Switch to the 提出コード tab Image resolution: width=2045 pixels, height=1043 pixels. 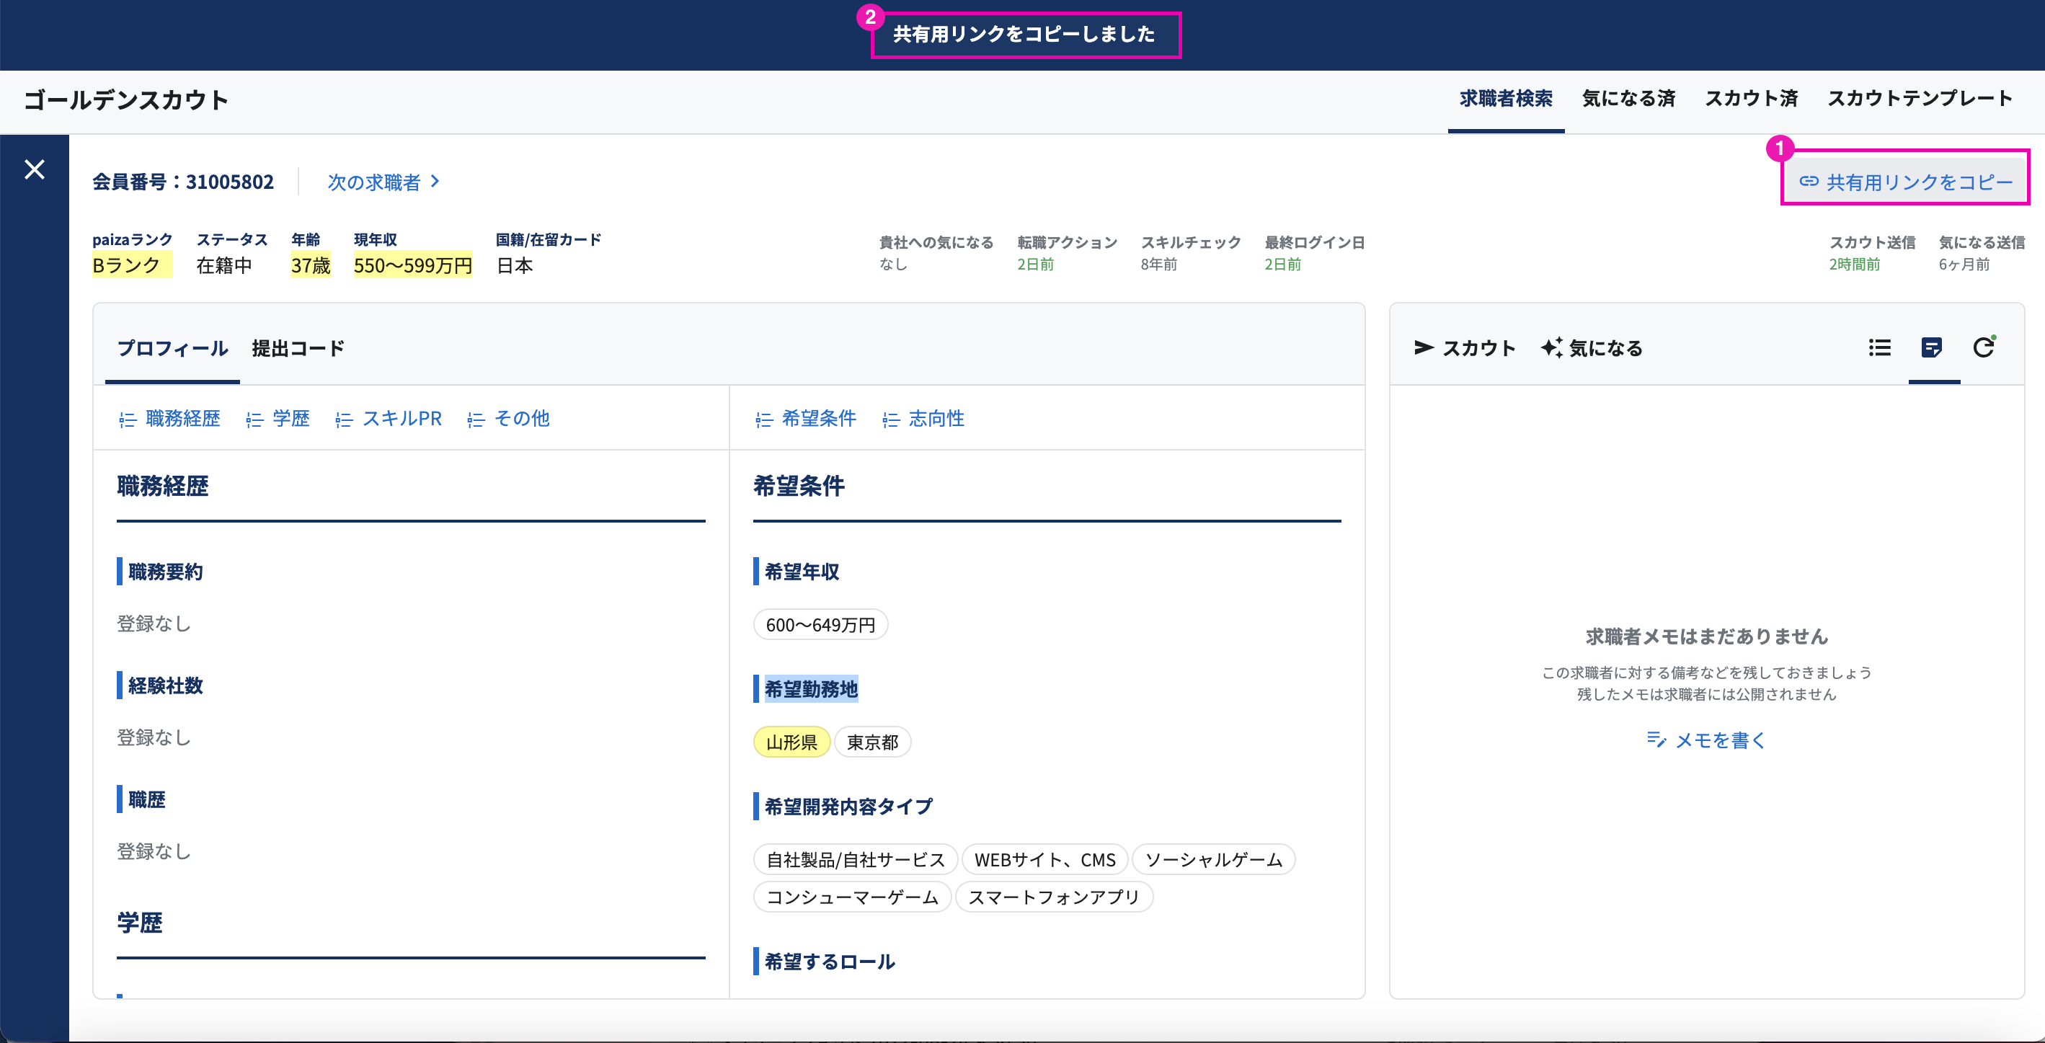point(298,347)
